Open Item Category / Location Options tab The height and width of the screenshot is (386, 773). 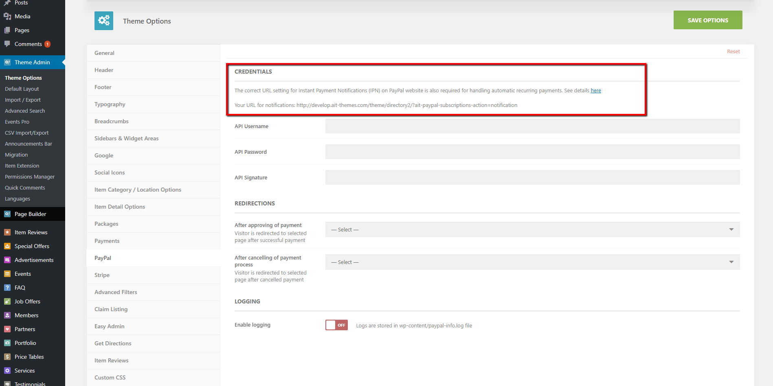(x=153, y=190)
